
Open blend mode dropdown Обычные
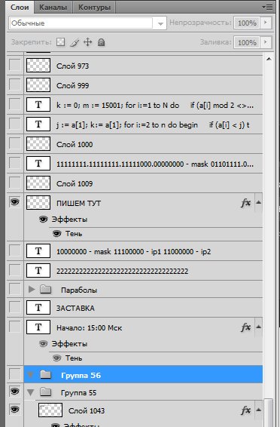[88, 23]
